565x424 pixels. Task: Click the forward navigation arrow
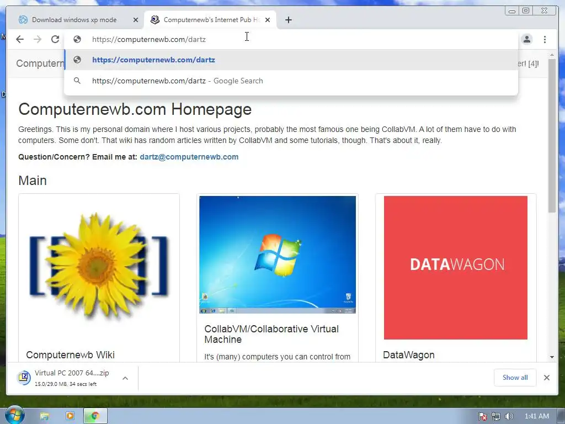pos(38,39)
